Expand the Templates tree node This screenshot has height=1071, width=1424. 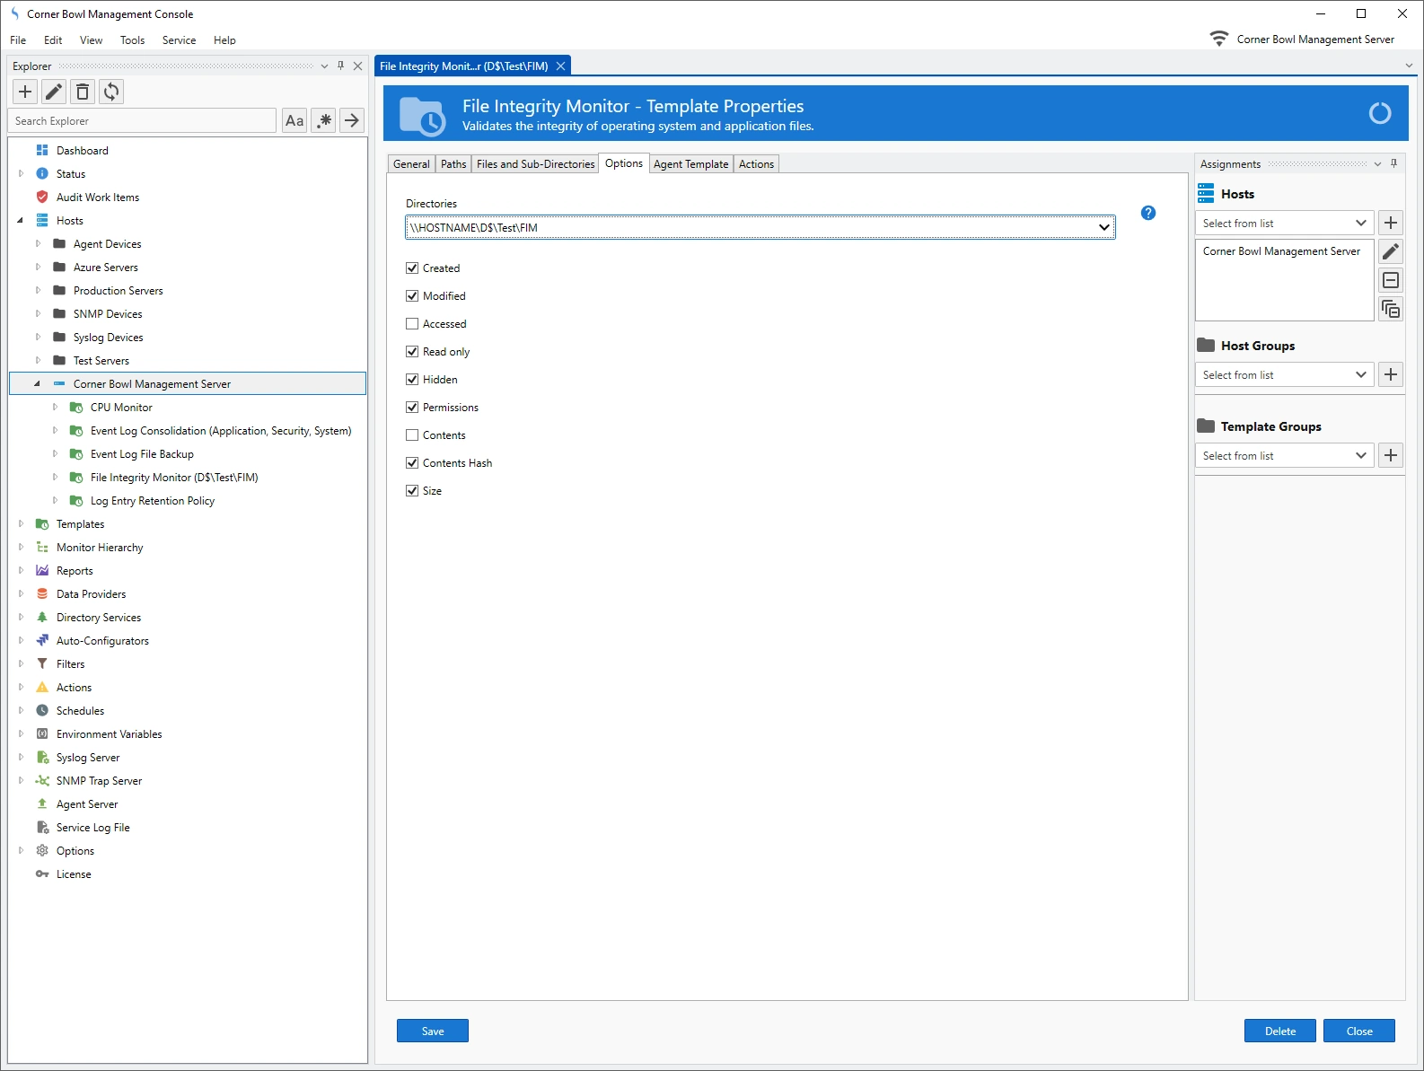(x=22, y=524)
